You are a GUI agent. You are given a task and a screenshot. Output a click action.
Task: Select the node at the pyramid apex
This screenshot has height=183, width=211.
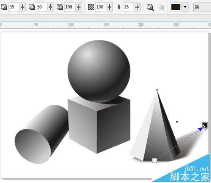point(157,90)
